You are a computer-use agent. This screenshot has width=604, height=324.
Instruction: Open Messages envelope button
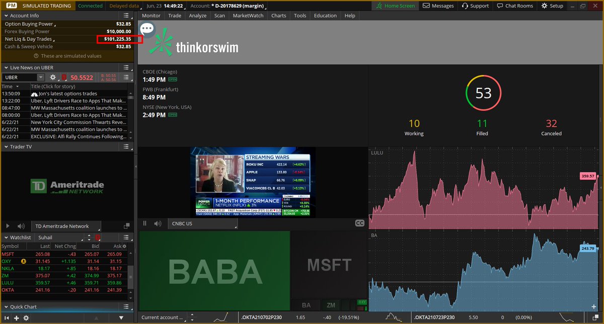[x=438, y=6]
